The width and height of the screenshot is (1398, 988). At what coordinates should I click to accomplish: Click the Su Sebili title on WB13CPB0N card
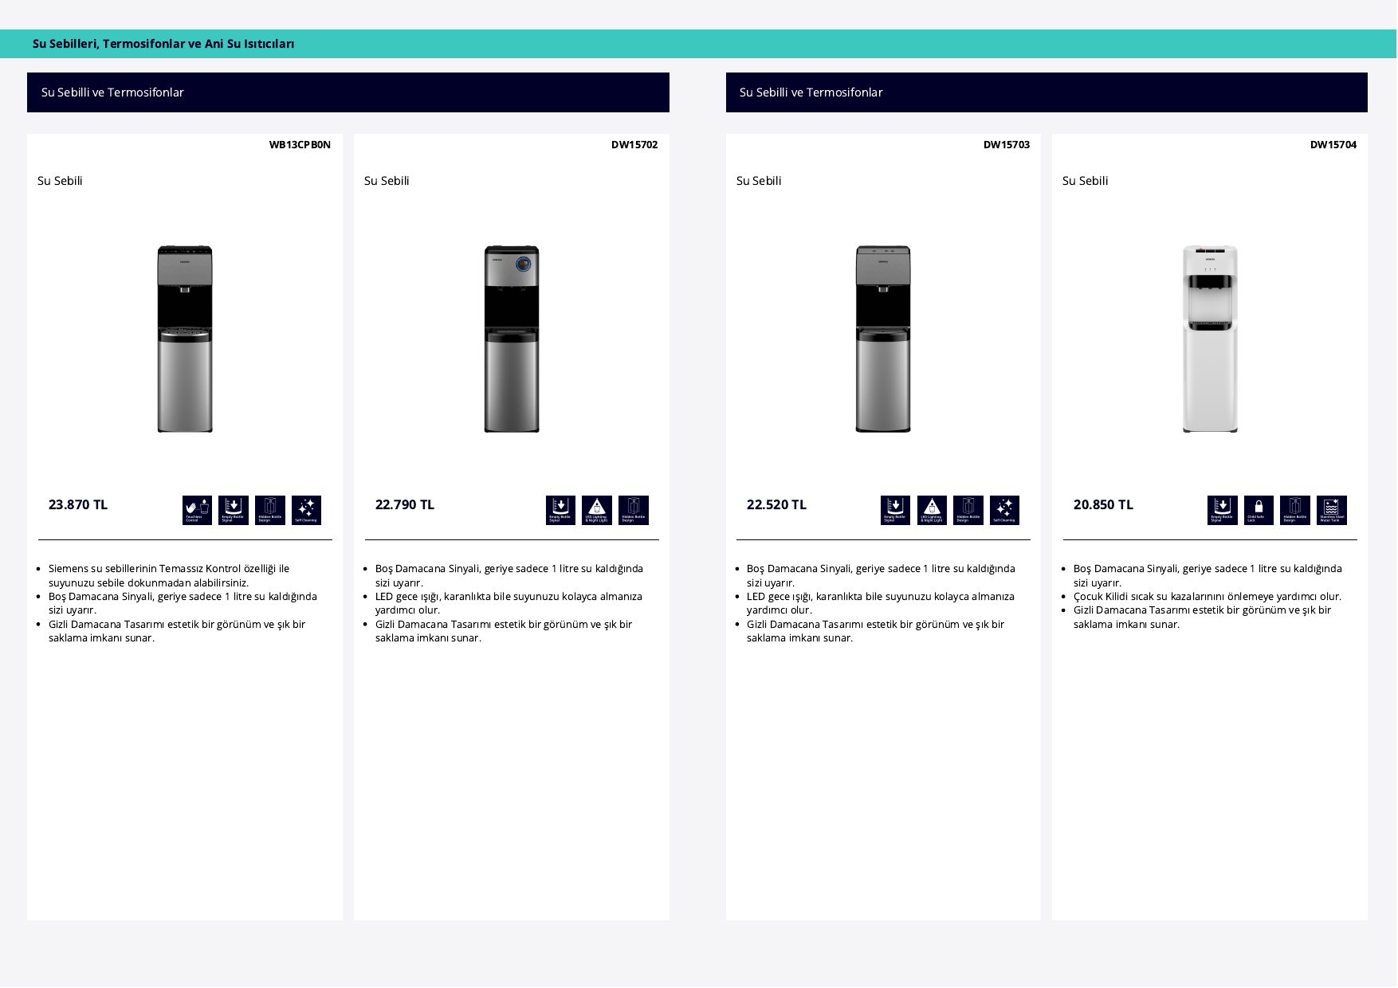60,181
